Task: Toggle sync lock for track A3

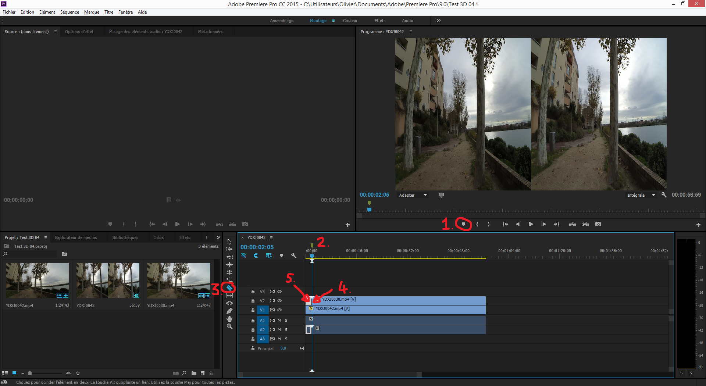Action: pos(272,339)
